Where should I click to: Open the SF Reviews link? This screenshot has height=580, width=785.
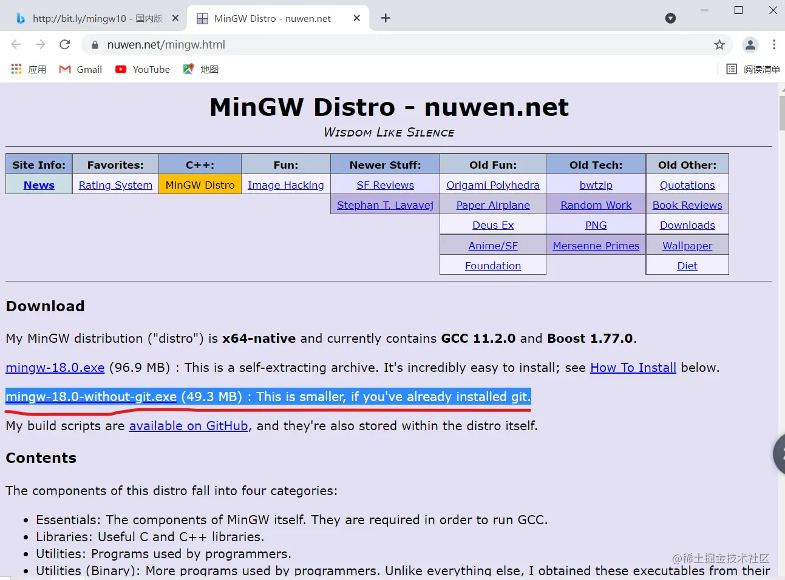coord(386,185)
